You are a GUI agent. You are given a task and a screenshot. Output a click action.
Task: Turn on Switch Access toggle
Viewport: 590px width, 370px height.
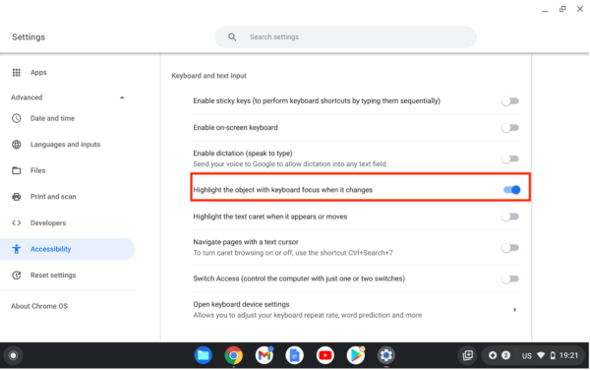coord(510,278)
